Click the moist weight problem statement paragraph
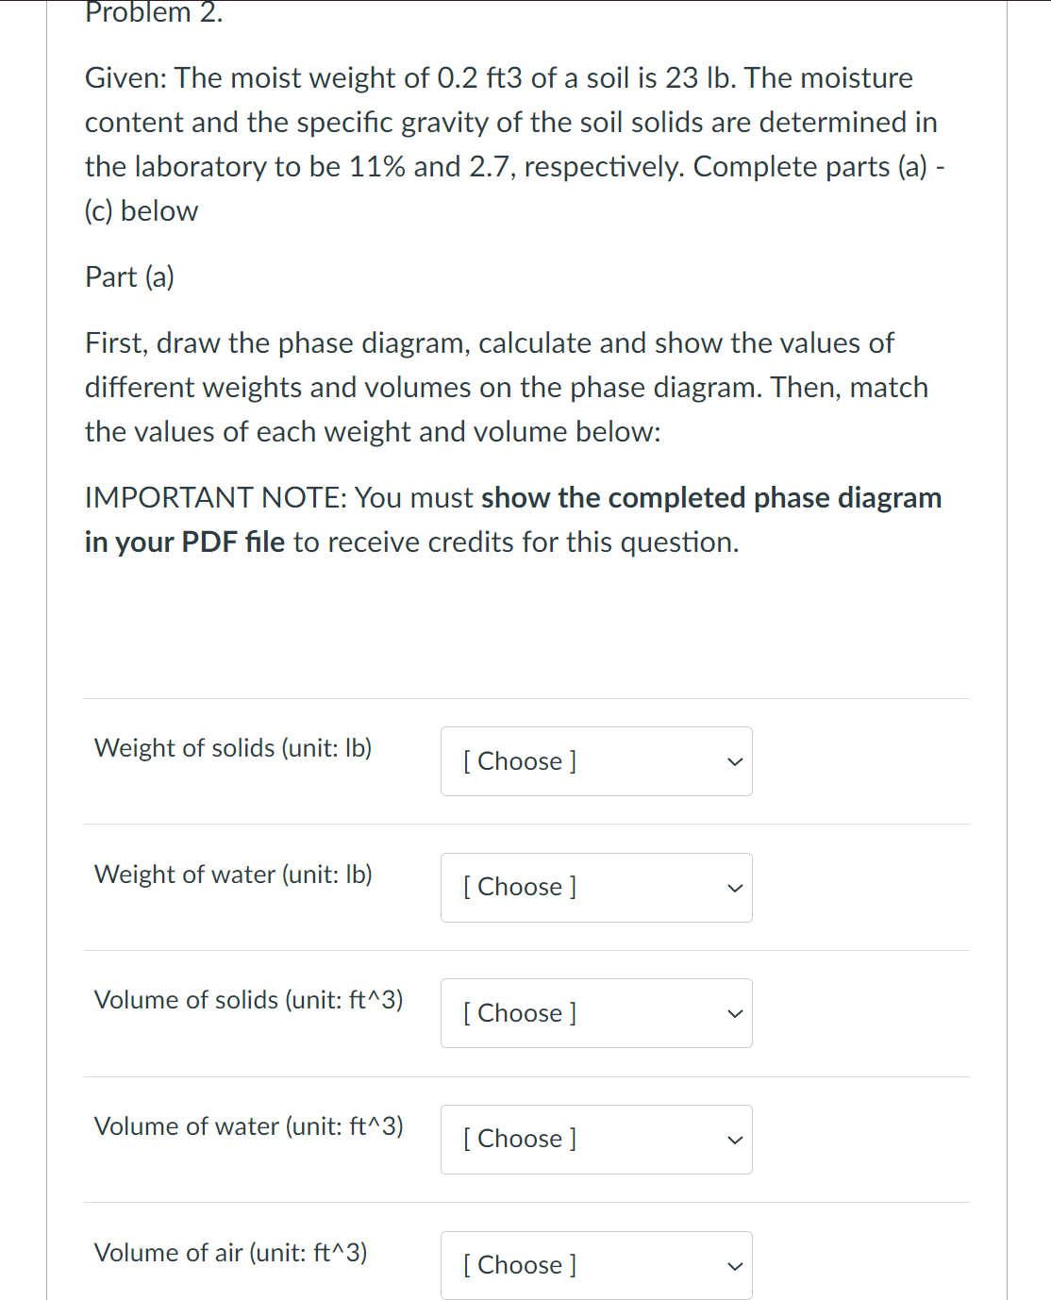The width and height of the screenshot is (1051, 1300). tap(512, 143)
